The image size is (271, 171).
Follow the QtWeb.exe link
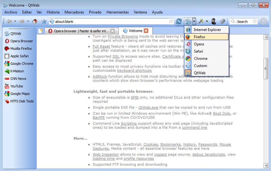[x=148, y=108]
